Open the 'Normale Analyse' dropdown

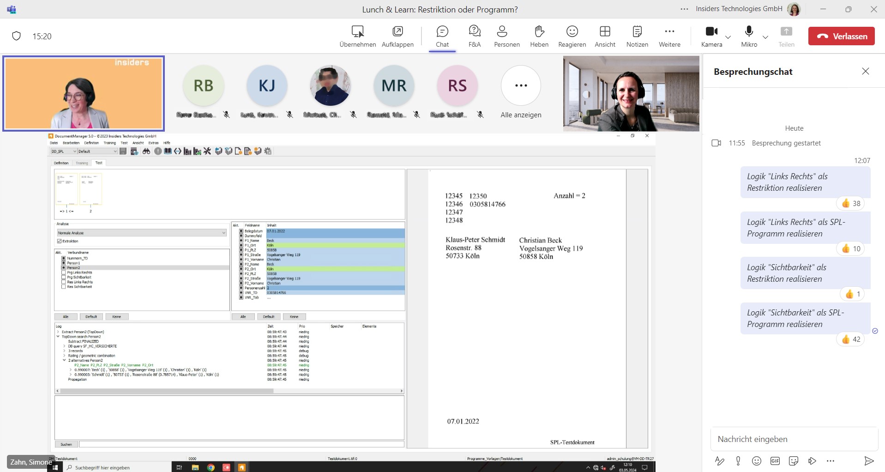click(x=224, y=233)
